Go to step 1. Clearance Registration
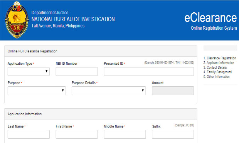This screenshot has width=239, height=143. point(220,58)
